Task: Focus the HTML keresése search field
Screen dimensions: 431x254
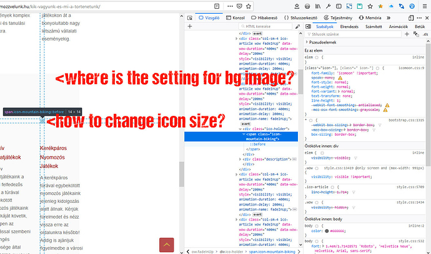Action: point(265,26)
